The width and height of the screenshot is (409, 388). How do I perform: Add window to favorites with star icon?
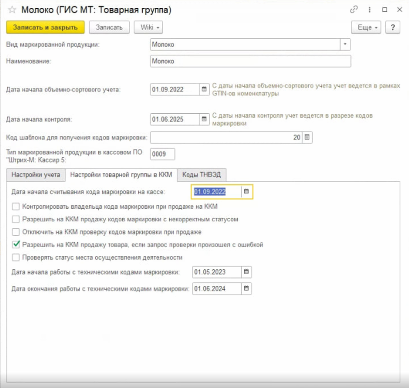click(12, 10)
